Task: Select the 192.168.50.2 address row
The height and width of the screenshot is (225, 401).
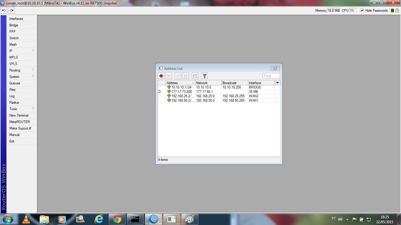Action: click(x=219, y=100)
